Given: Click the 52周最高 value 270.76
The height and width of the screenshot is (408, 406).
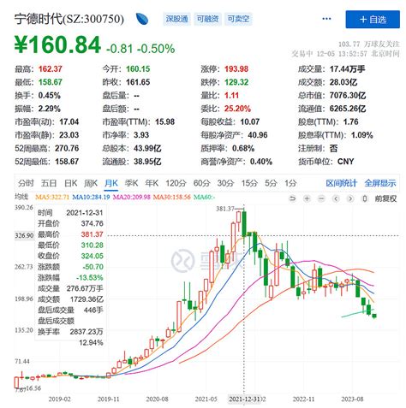Looking at the screenshot, I should pyautogui.click(x=67, y=148).
